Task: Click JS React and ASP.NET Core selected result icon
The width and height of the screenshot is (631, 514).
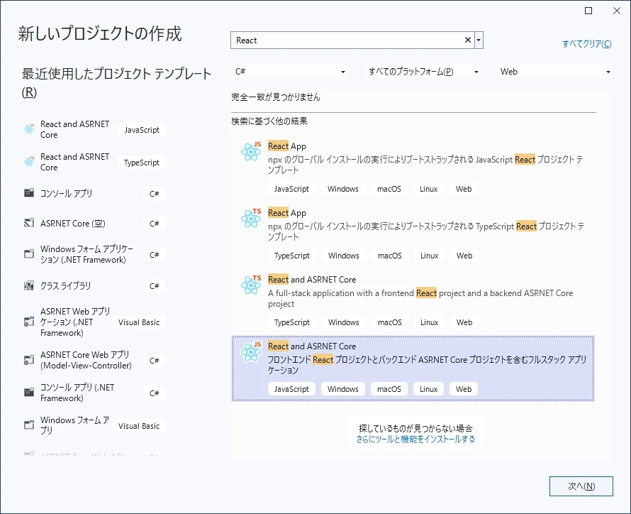Action: [x=251, y=351]
